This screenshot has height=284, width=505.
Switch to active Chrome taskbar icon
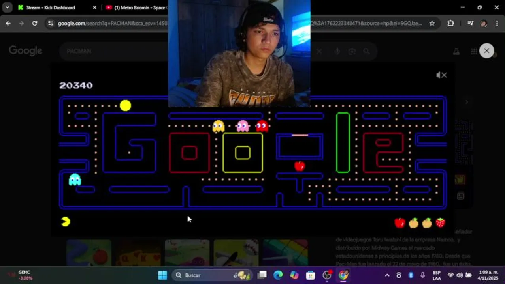[343, 275]
